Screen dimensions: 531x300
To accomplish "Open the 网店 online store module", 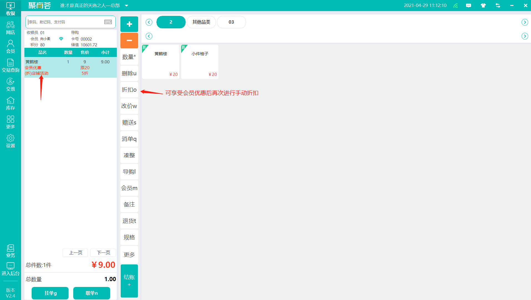I will (x=10, y=28).
